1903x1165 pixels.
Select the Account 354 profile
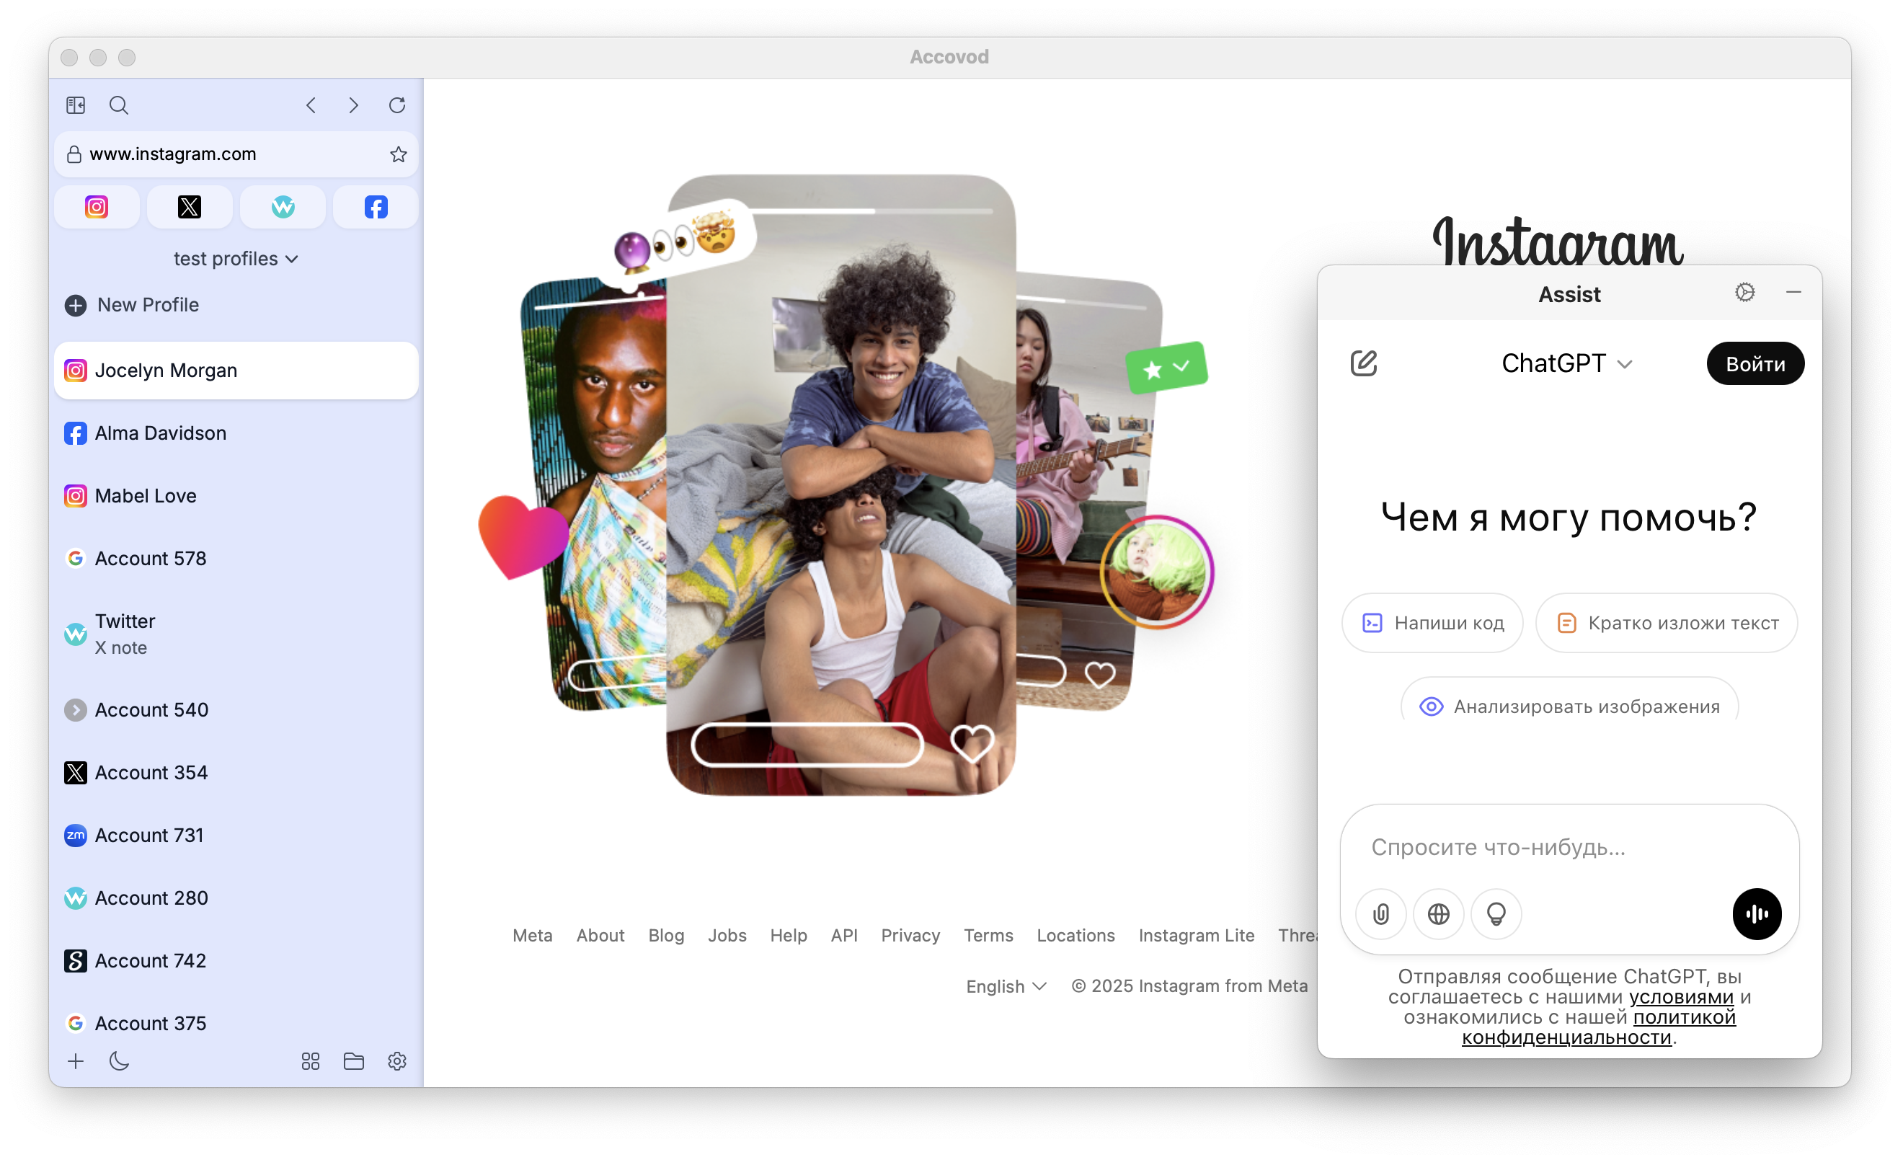(x=236, y=773)
